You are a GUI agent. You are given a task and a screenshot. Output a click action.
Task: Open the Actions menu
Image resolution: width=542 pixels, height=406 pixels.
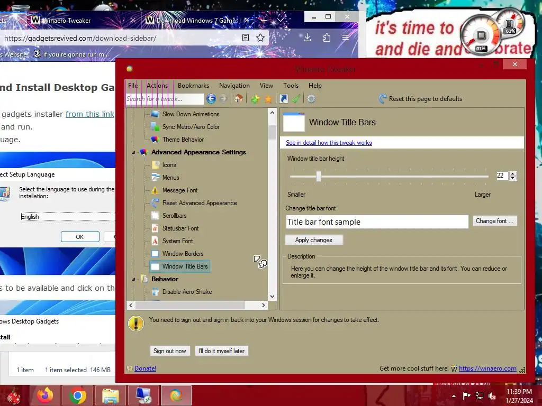click(x=157, y=85)
